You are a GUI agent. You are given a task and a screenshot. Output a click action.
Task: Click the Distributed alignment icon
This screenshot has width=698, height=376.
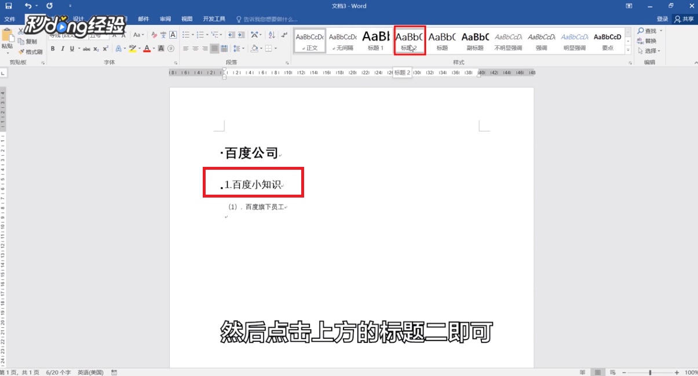coord(225,49)
